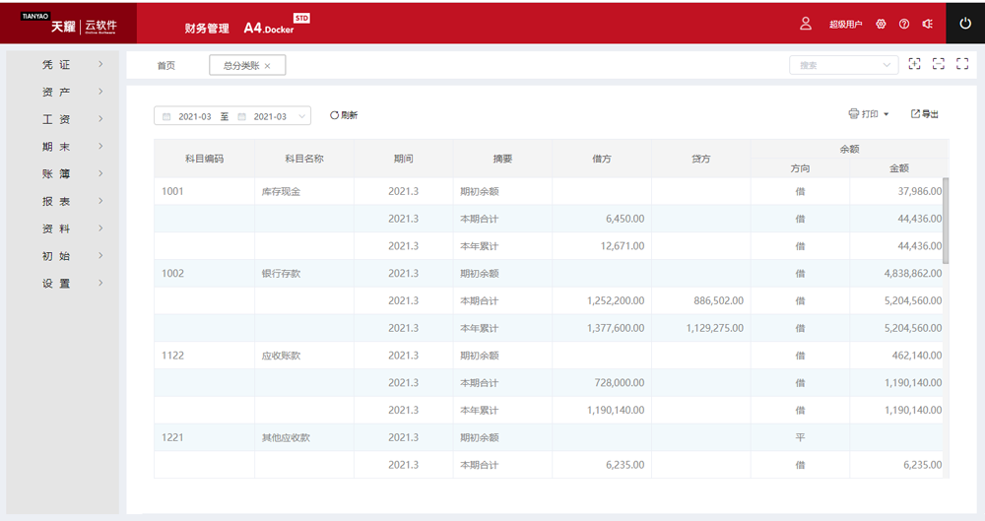Switch to the 首页 tab

[165, 65]
